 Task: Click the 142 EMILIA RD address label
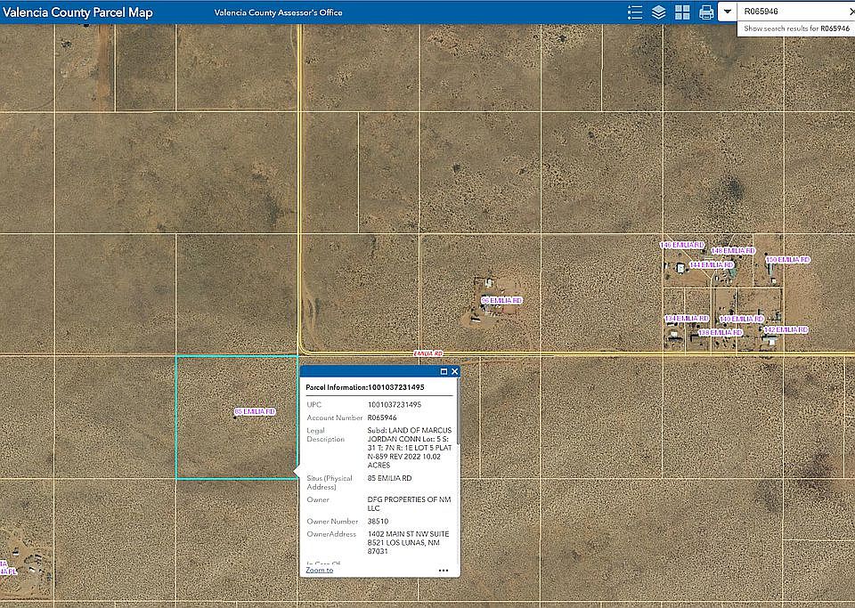click(786, 329)
